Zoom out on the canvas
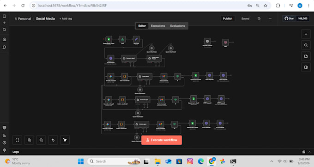This screenshot has width=314, height=167. (x=41, y=140)
